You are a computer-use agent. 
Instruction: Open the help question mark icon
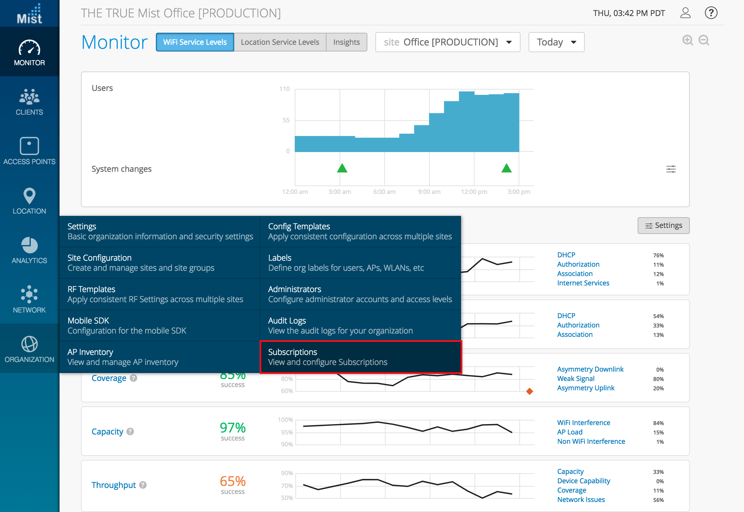(x=711, y=13)
